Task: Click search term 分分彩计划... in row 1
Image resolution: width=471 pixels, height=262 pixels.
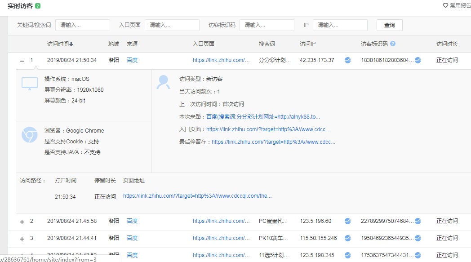Action: click(x=275, y=60)
